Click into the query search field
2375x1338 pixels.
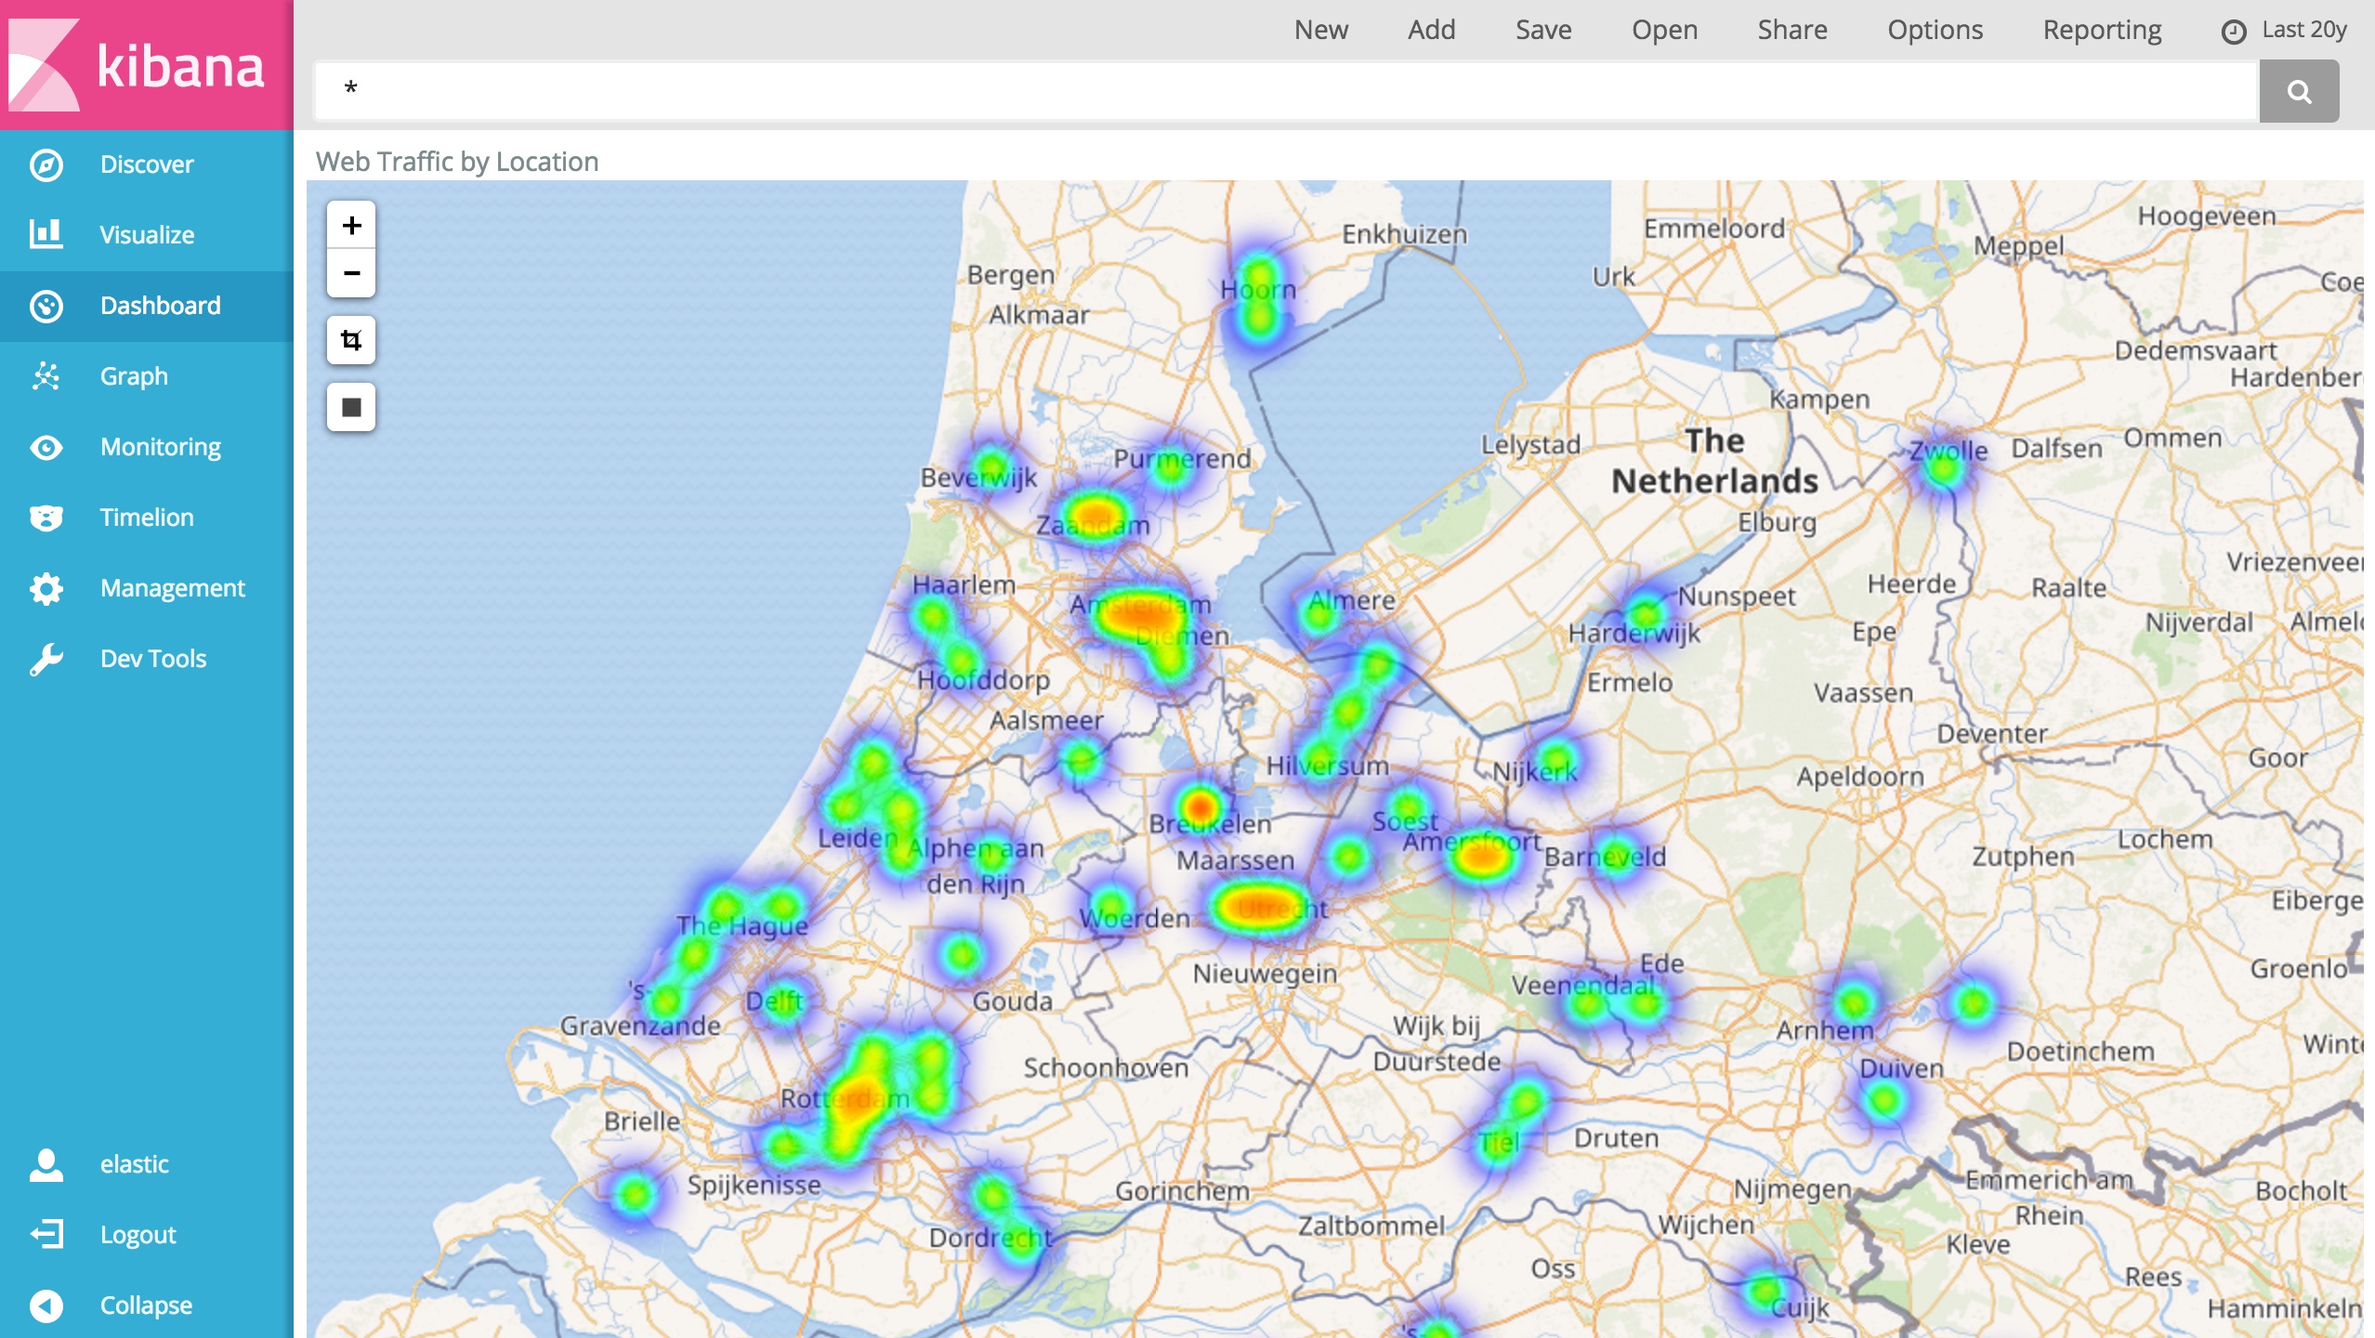point(1282,91)
